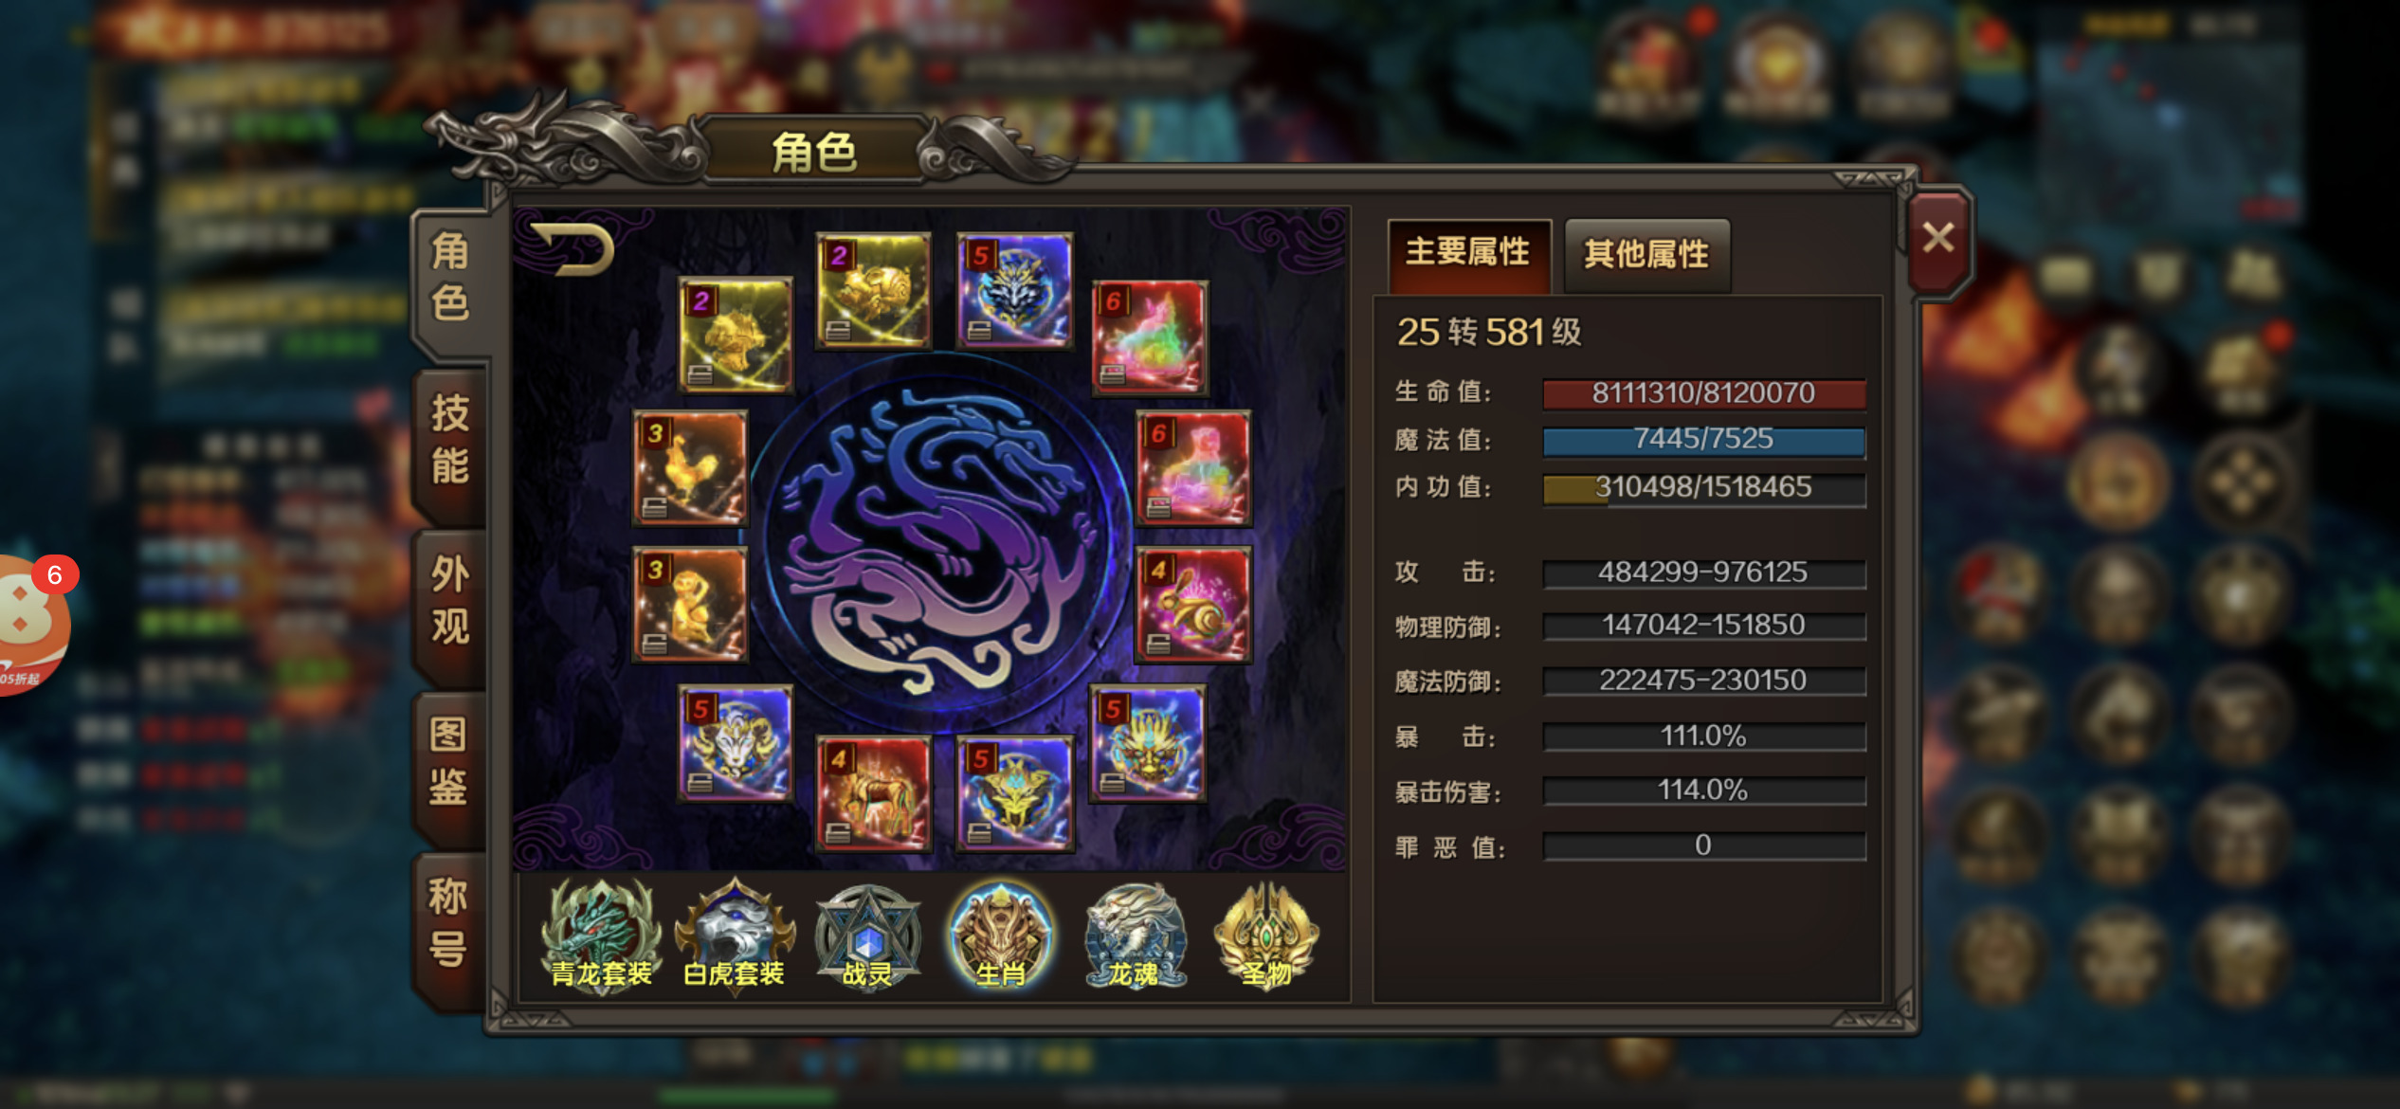Open the 技能 side tab

(450, 440)
